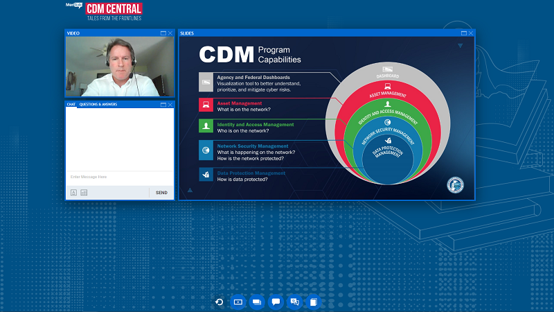Click the Enter Message Here field

click(x=119, y=177)
